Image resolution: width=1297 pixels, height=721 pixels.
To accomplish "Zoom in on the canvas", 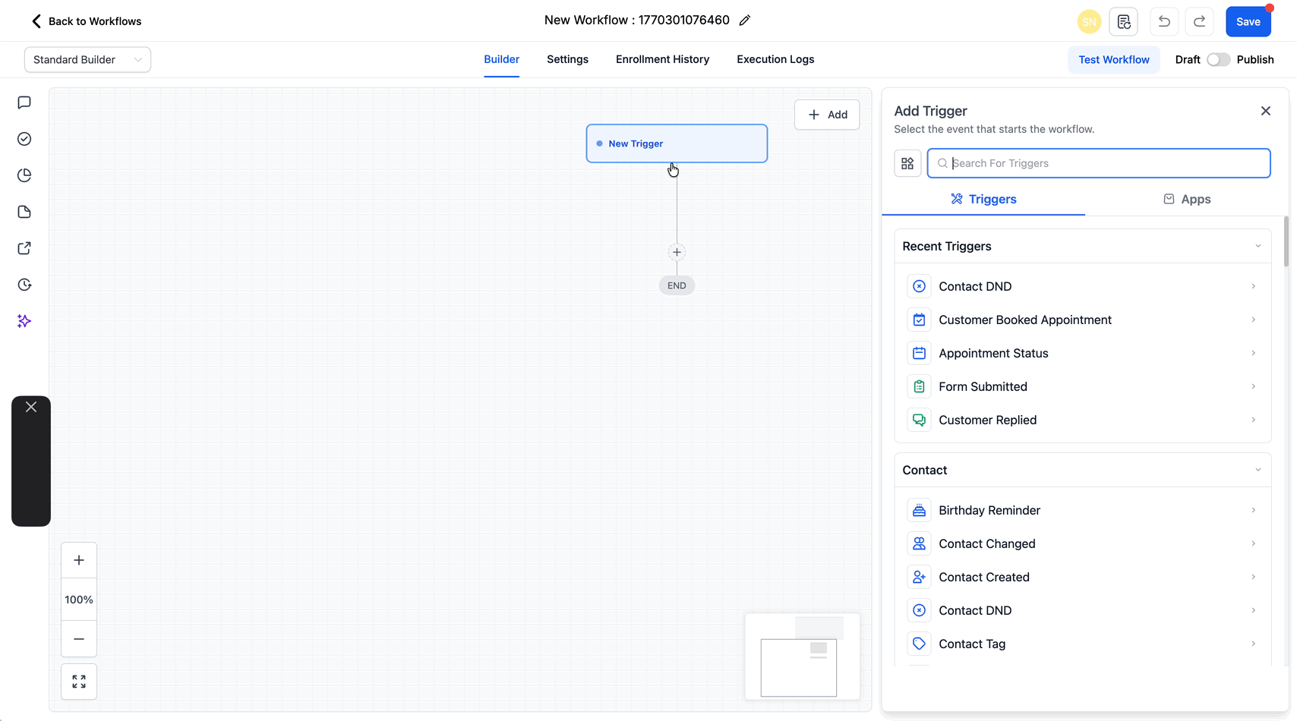I will (79, 561).
